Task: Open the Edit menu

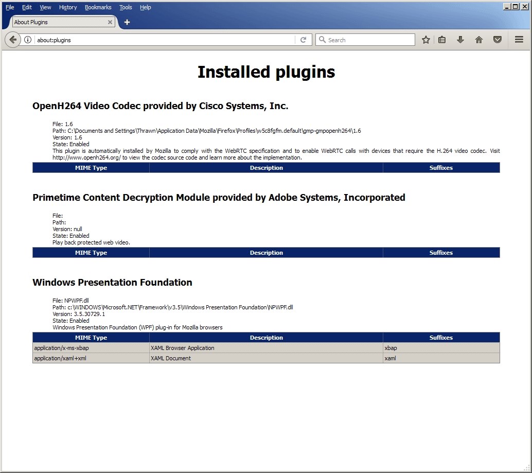Action: coord(27,7)
